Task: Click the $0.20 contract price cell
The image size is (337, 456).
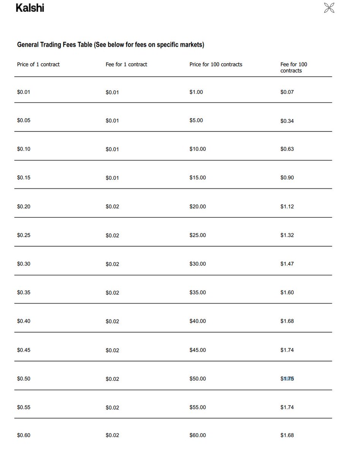Action: click(24, 206)
